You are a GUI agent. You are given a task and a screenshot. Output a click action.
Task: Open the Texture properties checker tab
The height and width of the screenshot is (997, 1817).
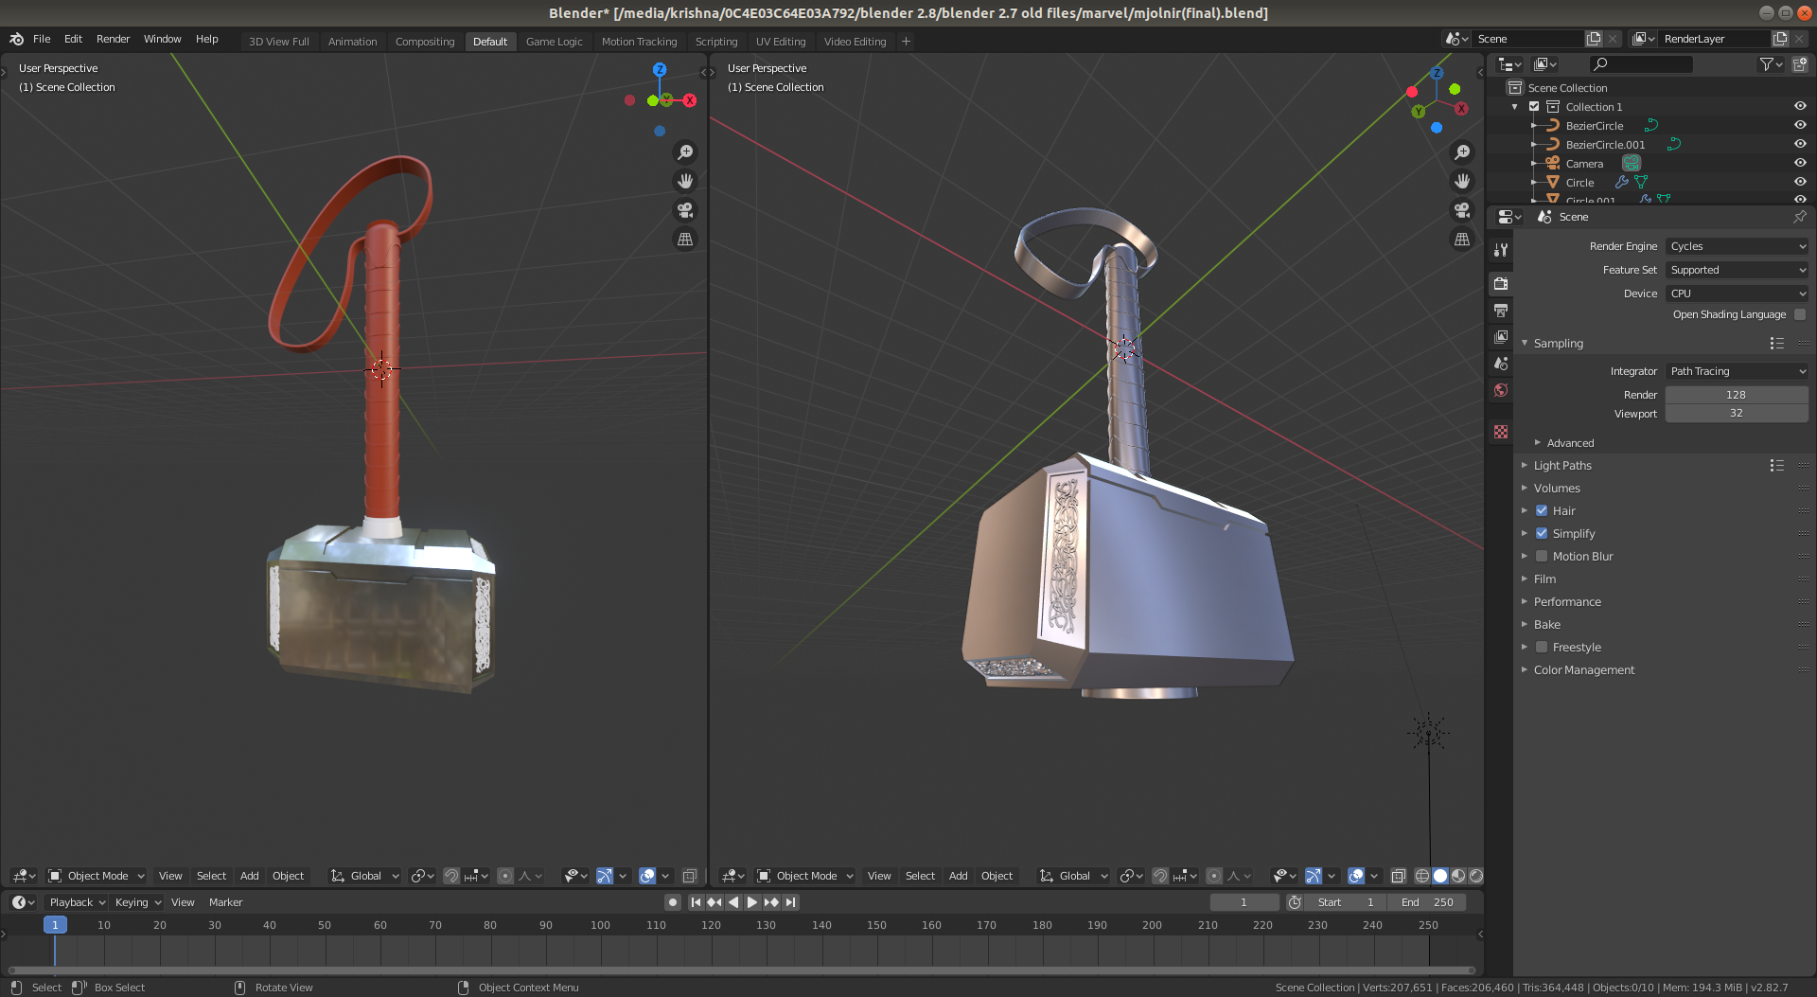tap(1501, 432)
